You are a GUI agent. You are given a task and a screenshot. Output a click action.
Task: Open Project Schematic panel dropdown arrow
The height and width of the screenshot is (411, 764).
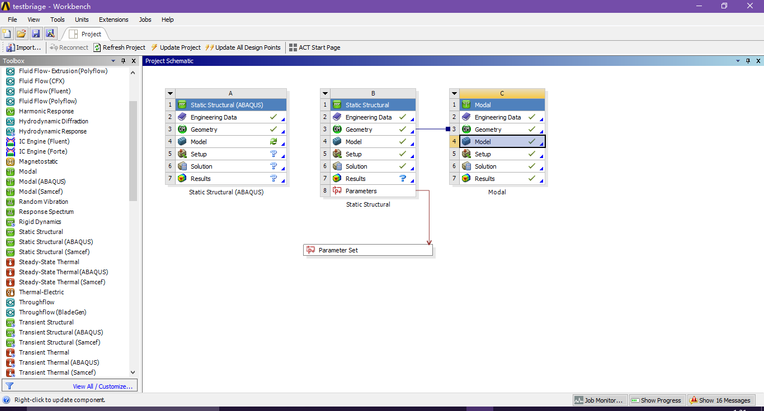point(738,61)
